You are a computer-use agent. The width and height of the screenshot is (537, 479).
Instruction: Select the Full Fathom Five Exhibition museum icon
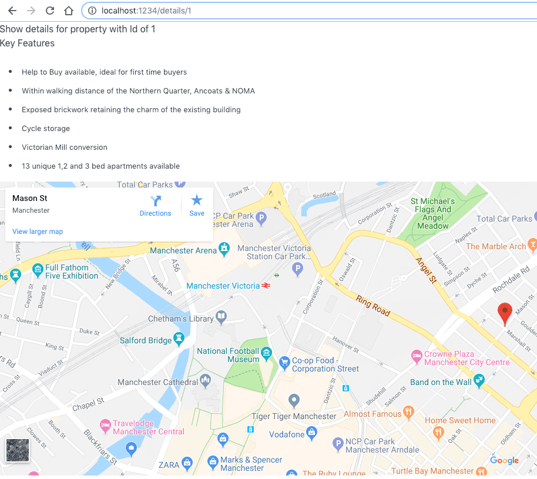38,270
